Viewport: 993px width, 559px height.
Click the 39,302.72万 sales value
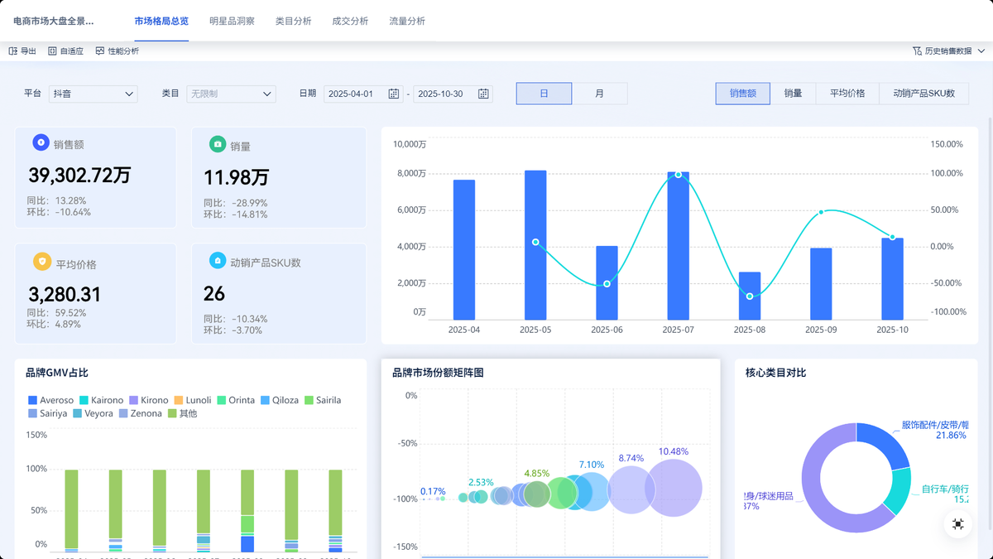click(x=79, y=175)
